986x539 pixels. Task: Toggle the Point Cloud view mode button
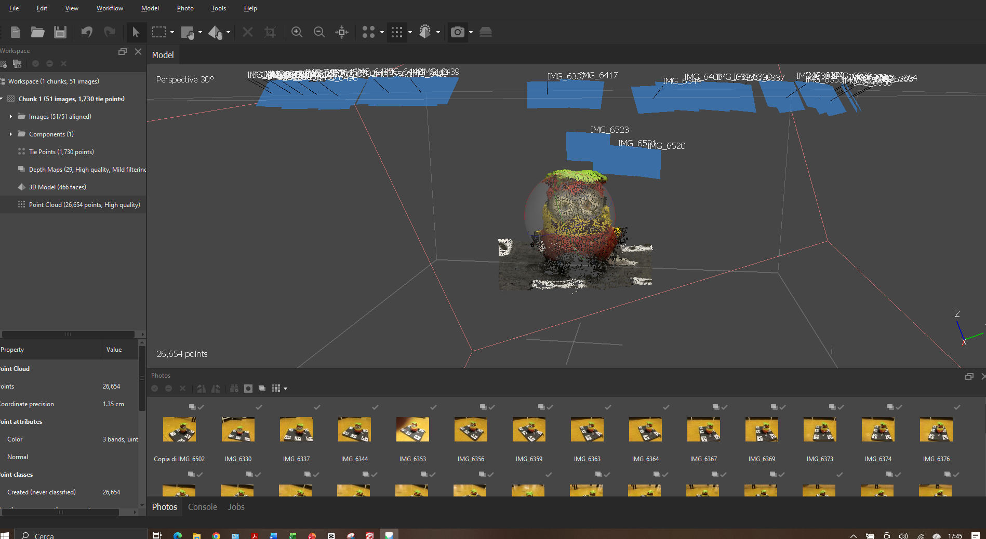396,32
